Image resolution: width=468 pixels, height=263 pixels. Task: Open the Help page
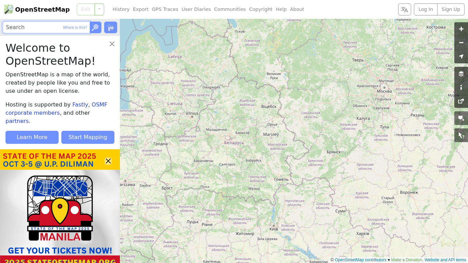[281, 9]
